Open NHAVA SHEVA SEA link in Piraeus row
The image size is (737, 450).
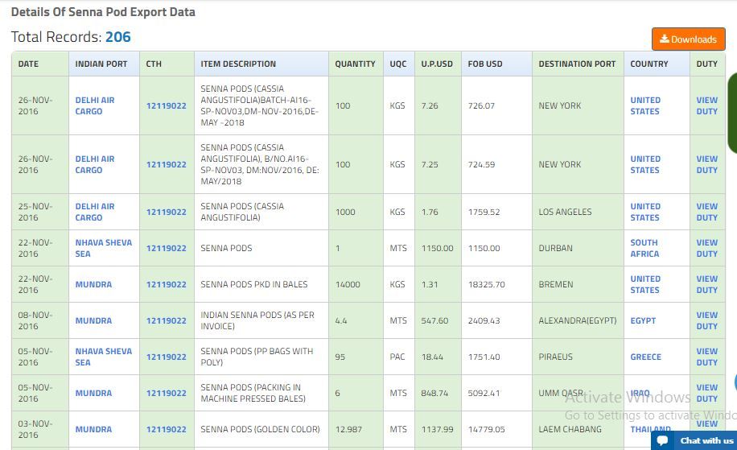click(x=104, y=357)
